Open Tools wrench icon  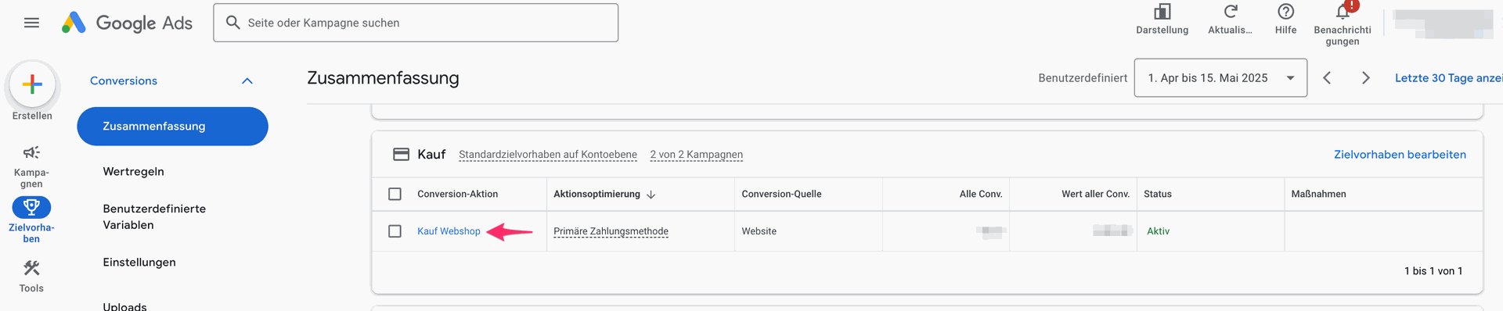click(x=31, y=268)
